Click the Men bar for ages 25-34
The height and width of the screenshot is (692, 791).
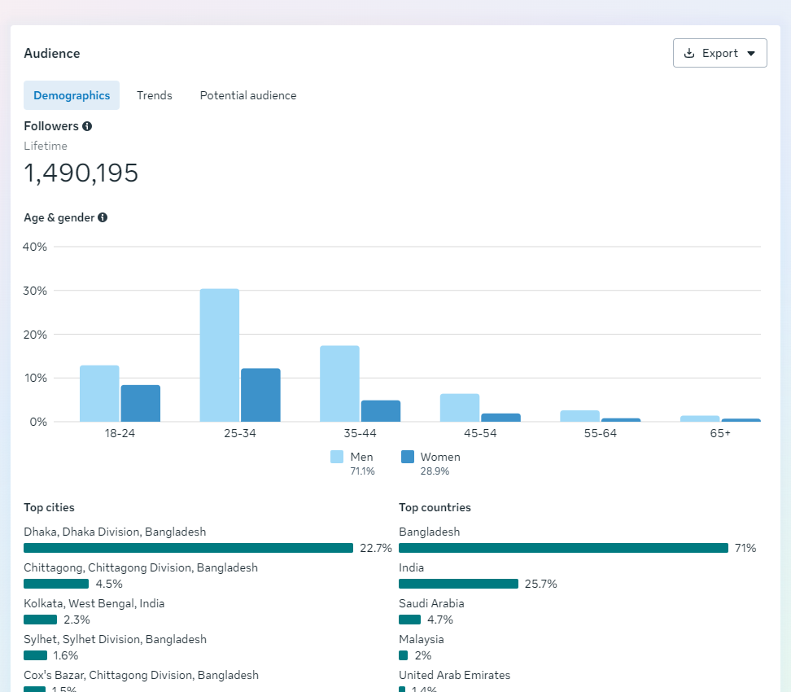tap(220, 355)
